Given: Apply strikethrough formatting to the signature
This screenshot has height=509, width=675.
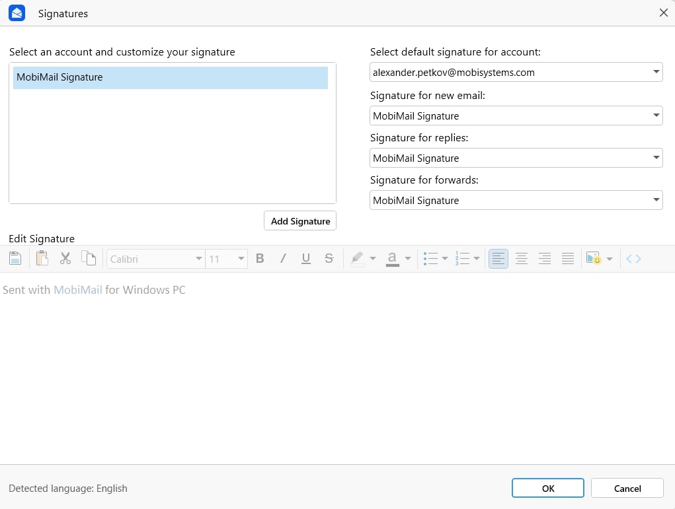Looking at the screenshot, I should pyautogui.click(x=329, y=258).
